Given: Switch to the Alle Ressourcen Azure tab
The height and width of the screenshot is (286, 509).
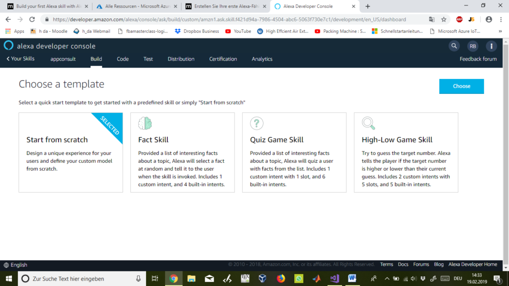Looking at the screenshot, I should [137, 6].
